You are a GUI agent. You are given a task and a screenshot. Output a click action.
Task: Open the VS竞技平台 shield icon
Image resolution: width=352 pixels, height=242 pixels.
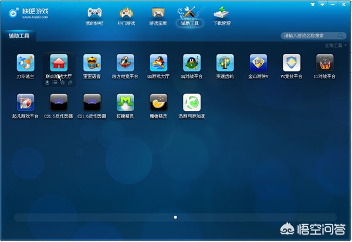(292, 63)
